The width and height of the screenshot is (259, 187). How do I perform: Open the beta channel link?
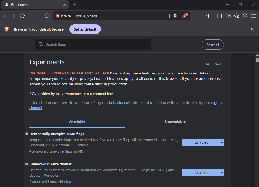click(119, 102)
